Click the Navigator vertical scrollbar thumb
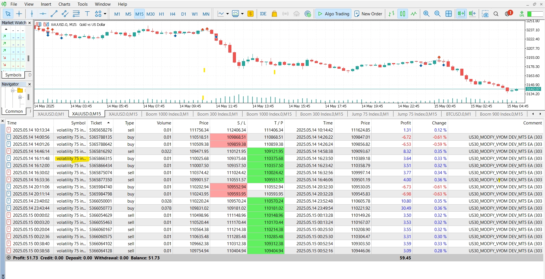The width and height of the screenshot is (545, 279). point(28,97)
